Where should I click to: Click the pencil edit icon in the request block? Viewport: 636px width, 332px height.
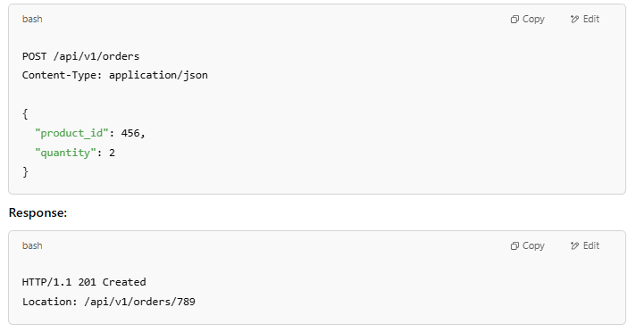point(574,19)
